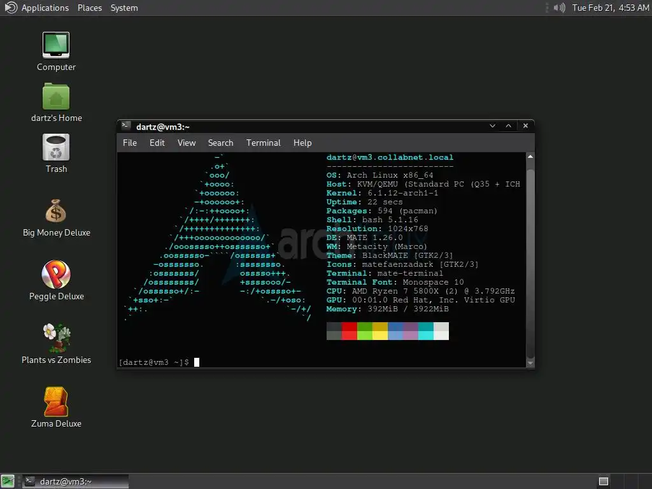Minimize the terminal window
Image resolution: width=652 pixels, height=489 pixels.
tap(492, 125)
